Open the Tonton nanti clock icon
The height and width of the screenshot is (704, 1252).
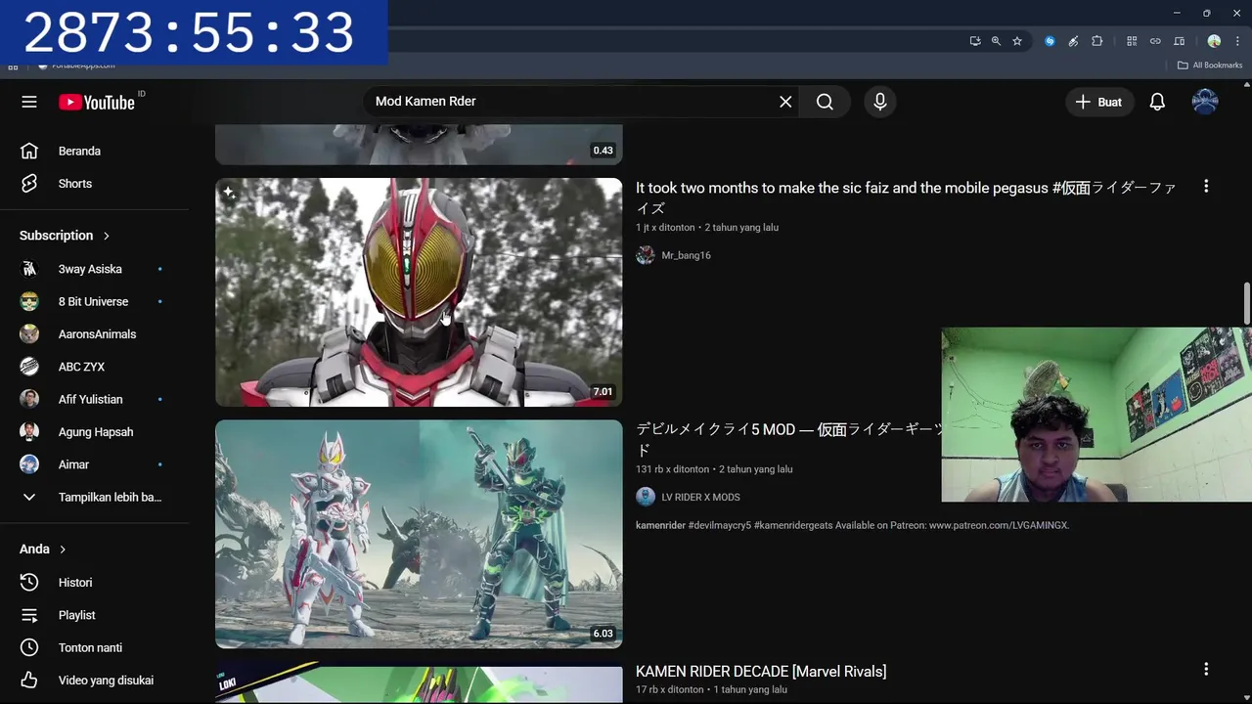pyautogui.click(x=29, y=647)
